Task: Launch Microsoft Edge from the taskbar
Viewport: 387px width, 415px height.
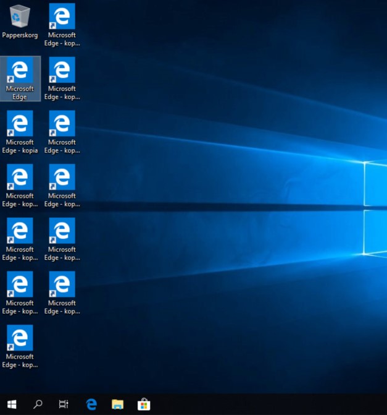Action: [91, 404]
